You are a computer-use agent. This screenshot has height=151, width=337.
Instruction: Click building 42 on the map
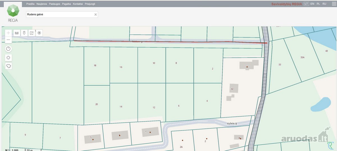point(234,88)
